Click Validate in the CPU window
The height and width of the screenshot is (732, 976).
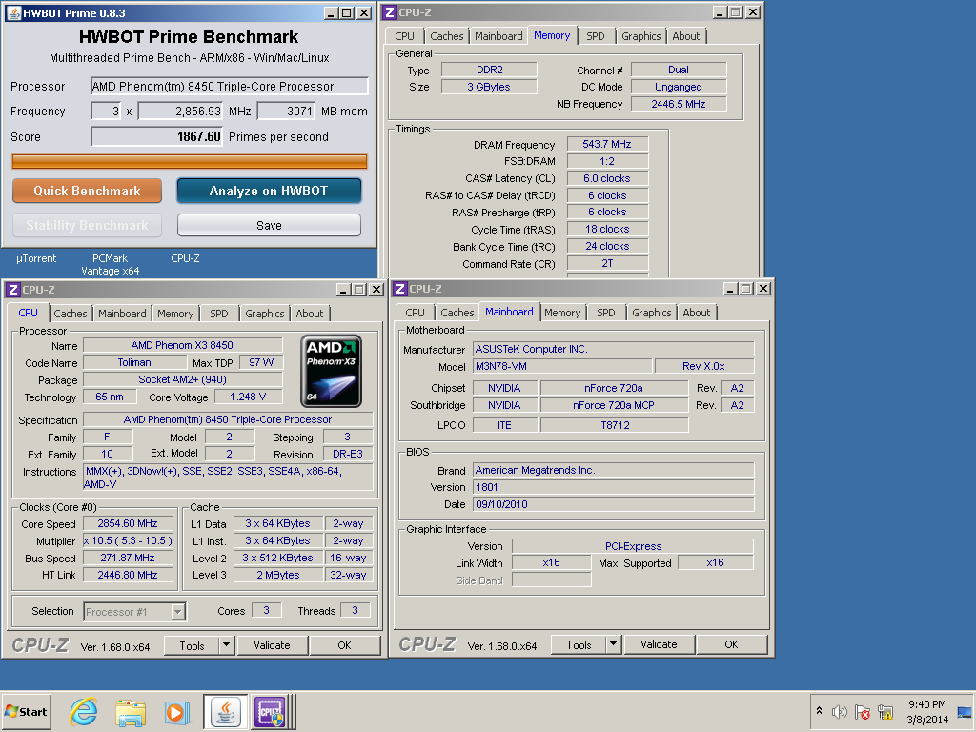pos(272,645)
